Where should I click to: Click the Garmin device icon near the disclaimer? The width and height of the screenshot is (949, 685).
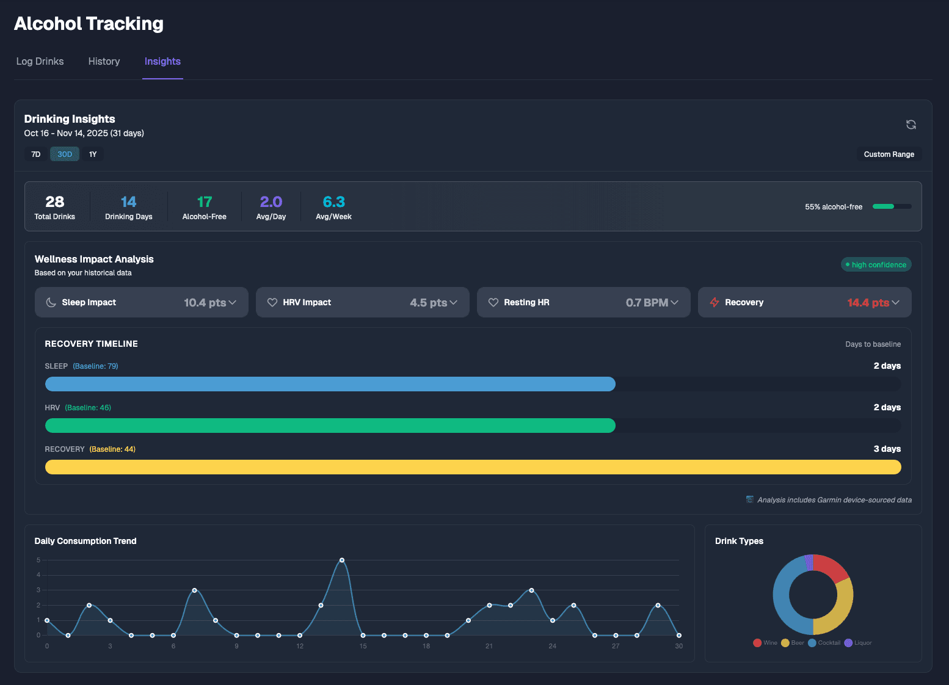pos(749,499)
